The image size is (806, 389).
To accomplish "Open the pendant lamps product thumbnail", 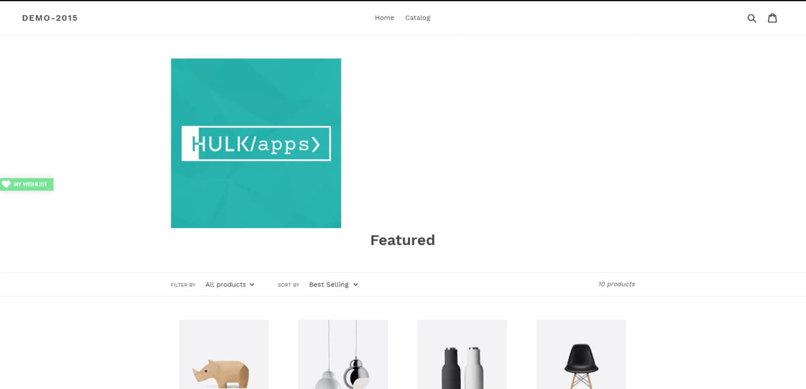I will coord(343,354).
